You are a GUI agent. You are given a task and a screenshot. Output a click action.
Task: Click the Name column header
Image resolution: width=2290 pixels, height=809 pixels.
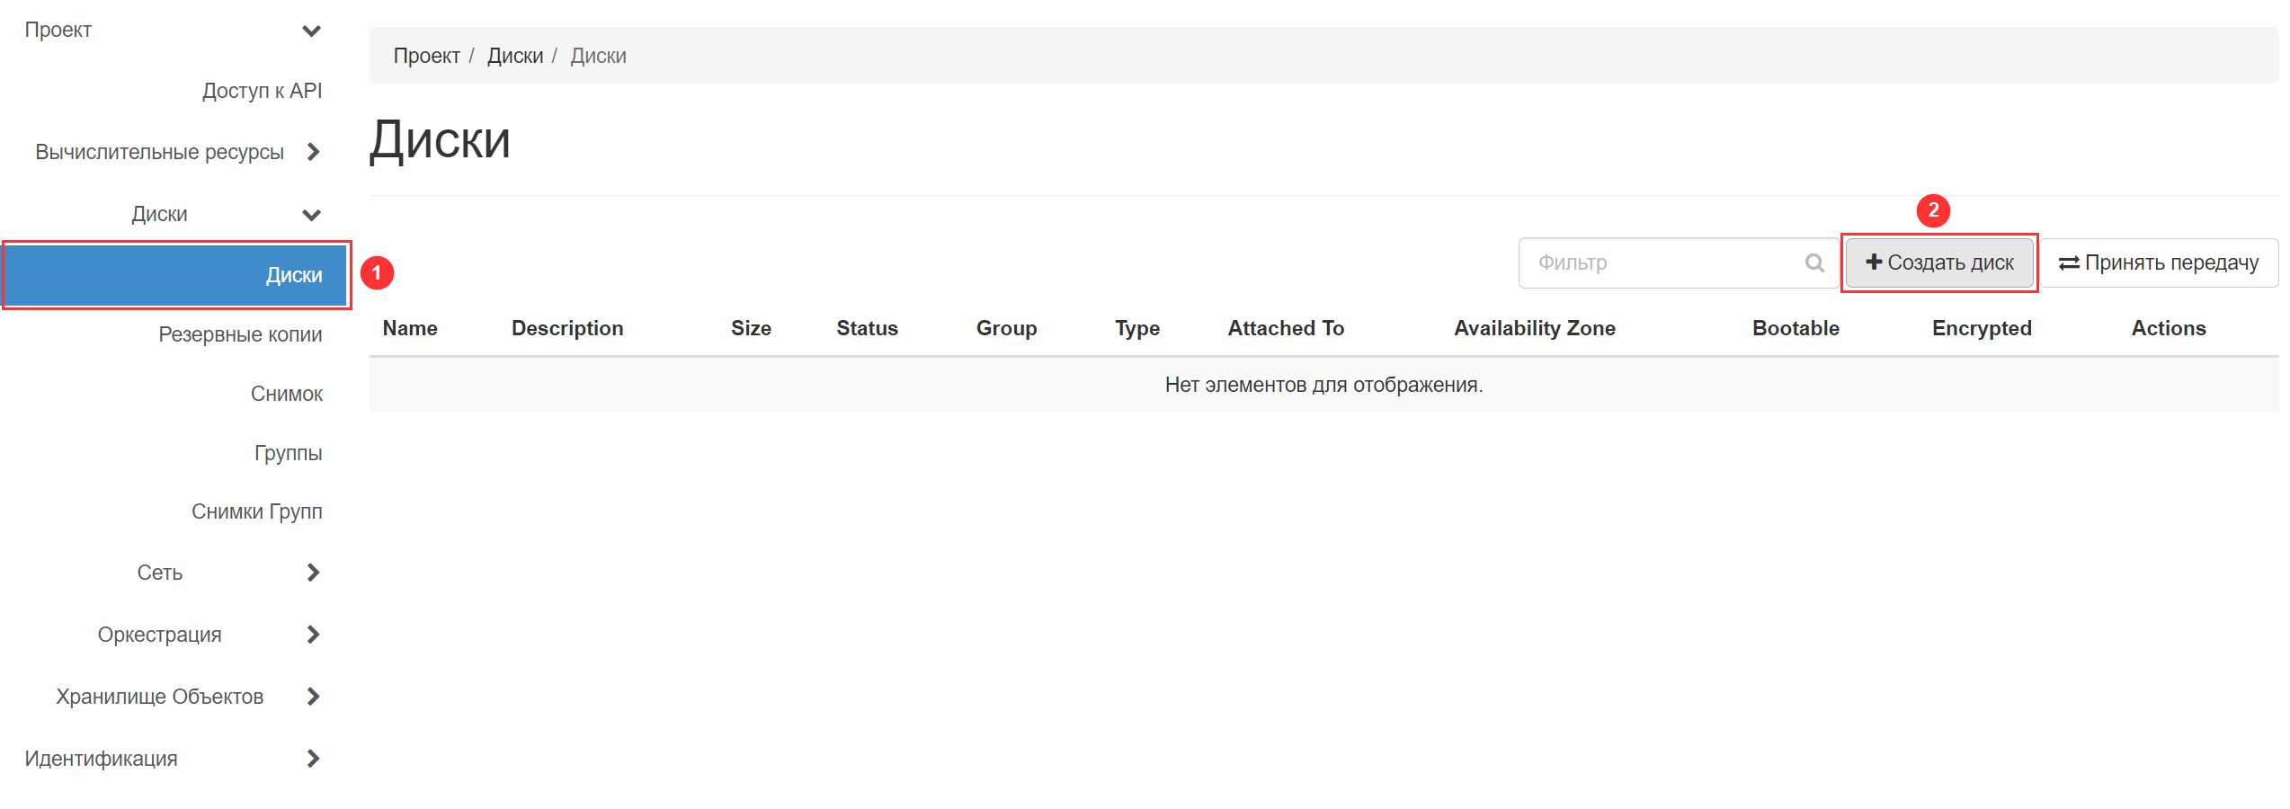410,328
